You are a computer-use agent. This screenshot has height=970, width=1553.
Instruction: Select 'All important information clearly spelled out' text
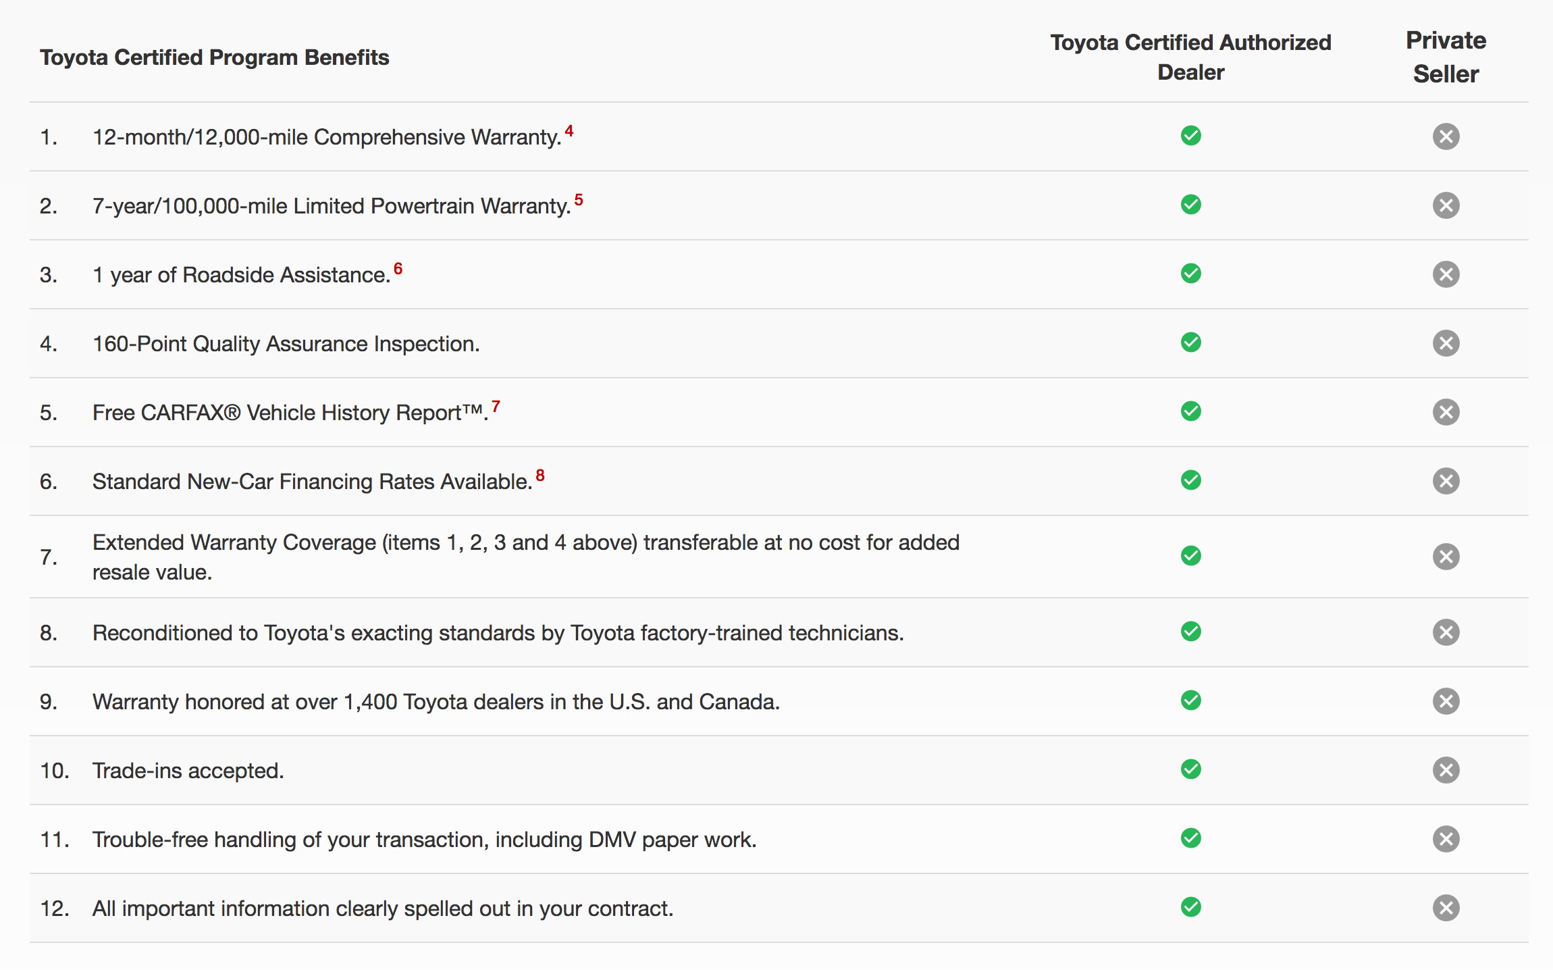tap(383, 909)
